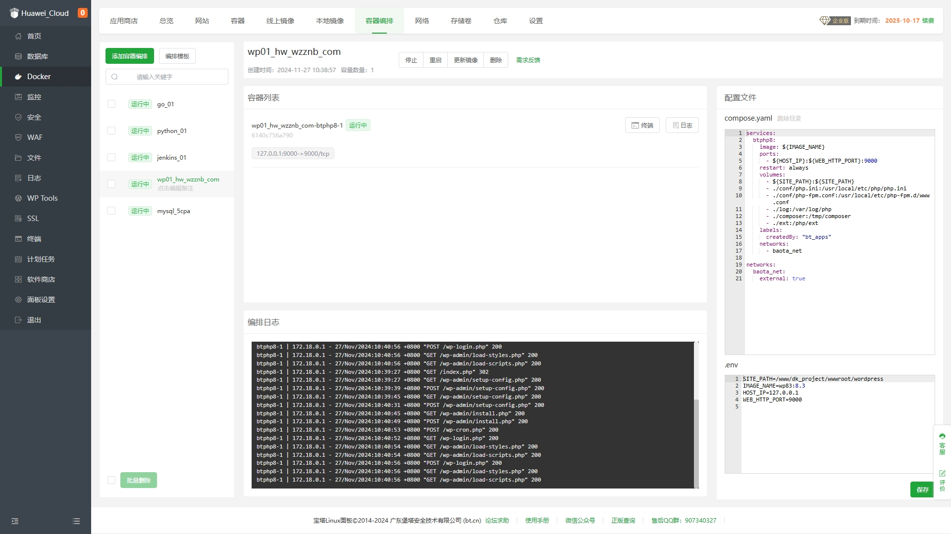Screen dimensions: 951x534
Task: Open the 需求反馈 link
Action: [x=528, y=60]
